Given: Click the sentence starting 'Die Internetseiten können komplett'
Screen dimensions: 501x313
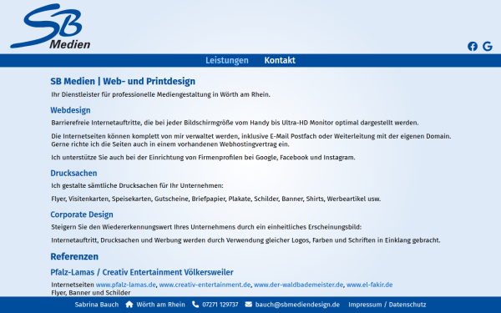Looking at the screenshot, I should pyautogui.click(x=251, y=140).
